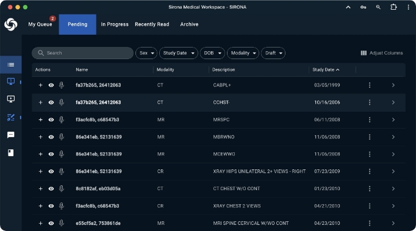
Task: Select the Pending tab
Action: pos(77,24)
